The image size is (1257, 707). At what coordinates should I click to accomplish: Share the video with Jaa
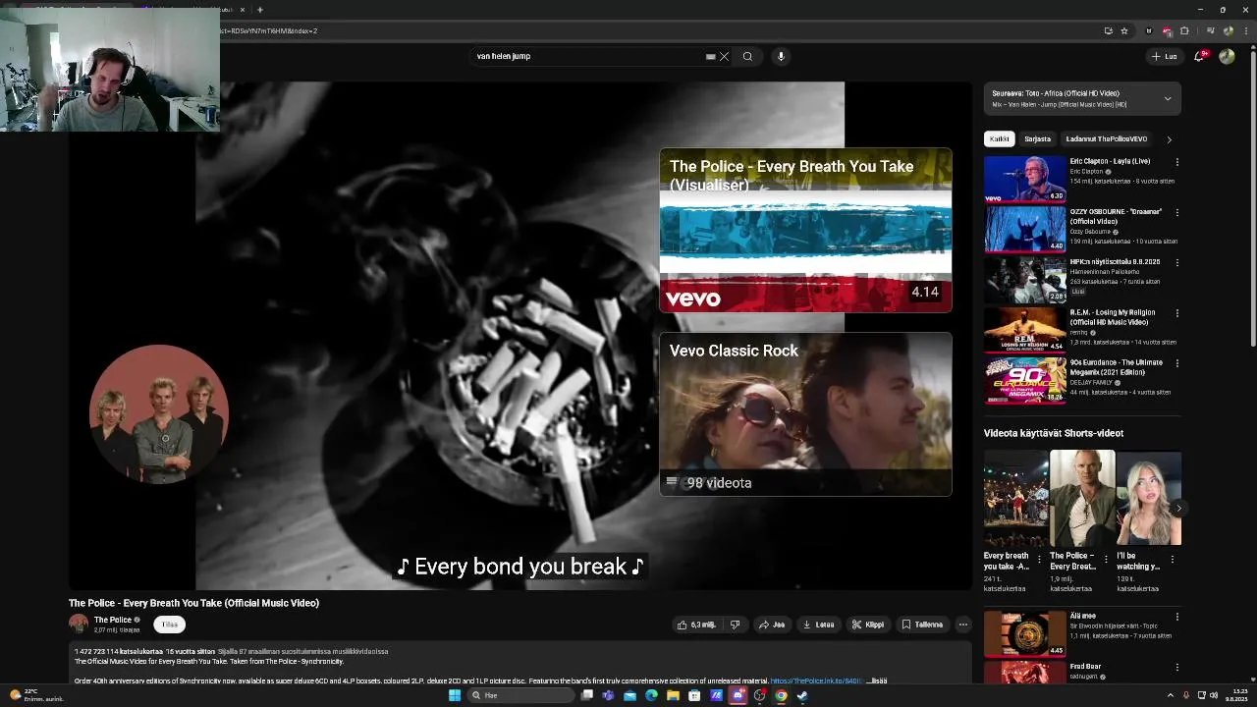tap(772, 625)
